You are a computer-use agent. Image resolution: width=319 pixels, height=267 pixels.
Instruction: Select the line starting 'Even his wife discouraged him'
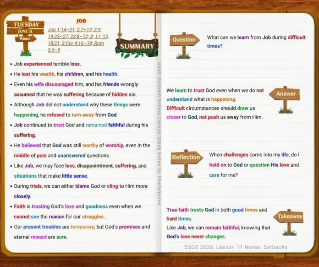[76, 84]
